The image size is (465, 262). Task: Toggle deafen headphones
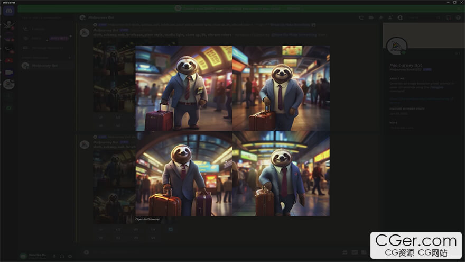62,256
